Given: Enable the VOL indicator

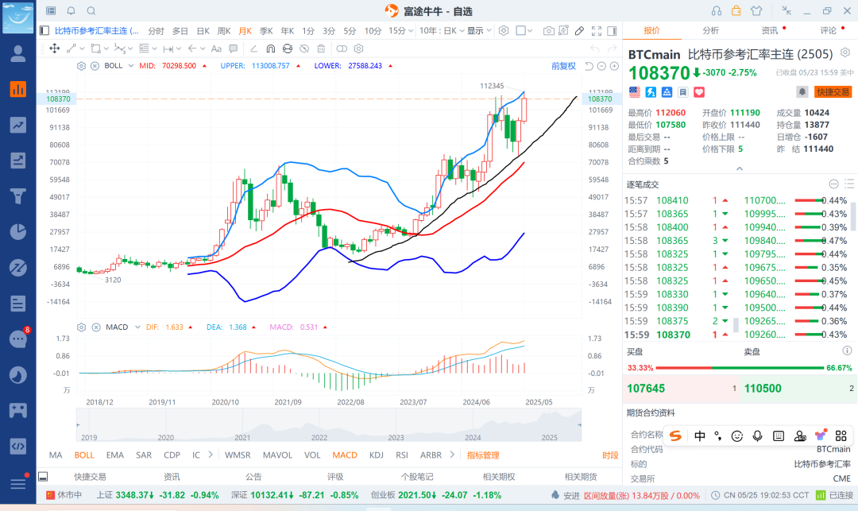Looking at the screenshot, I should [x=312, y=455].
